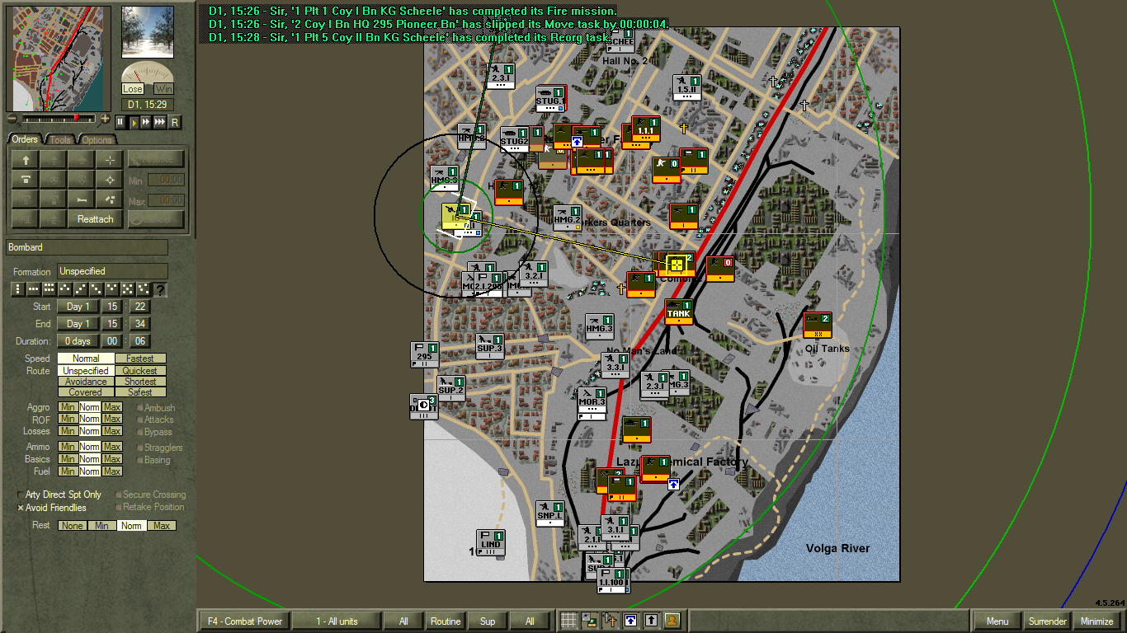Switch to the Tools tab
The image size is (1127, 633).
[60, 139]
